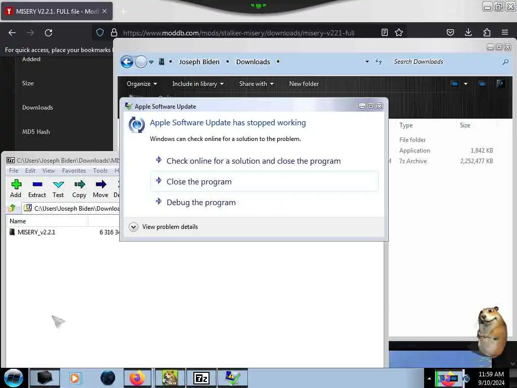This screenshot has width=517, height=388.
Task: Open the Firefox downloads panel
Action: tap(468, 32)
